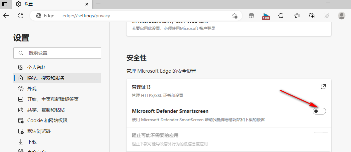Viewport: 351px width, 152px height.
Task: Open the Favorites list icon
Action: pyautogui.click(x=297, y=16)
